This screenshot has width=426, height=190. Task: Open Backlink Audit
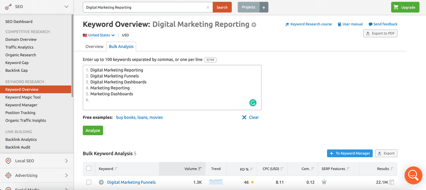click(x=18, y=147)
